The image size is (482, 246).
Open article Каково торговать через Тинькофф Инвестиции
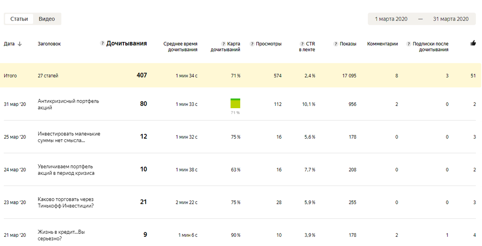pos(66,202)
